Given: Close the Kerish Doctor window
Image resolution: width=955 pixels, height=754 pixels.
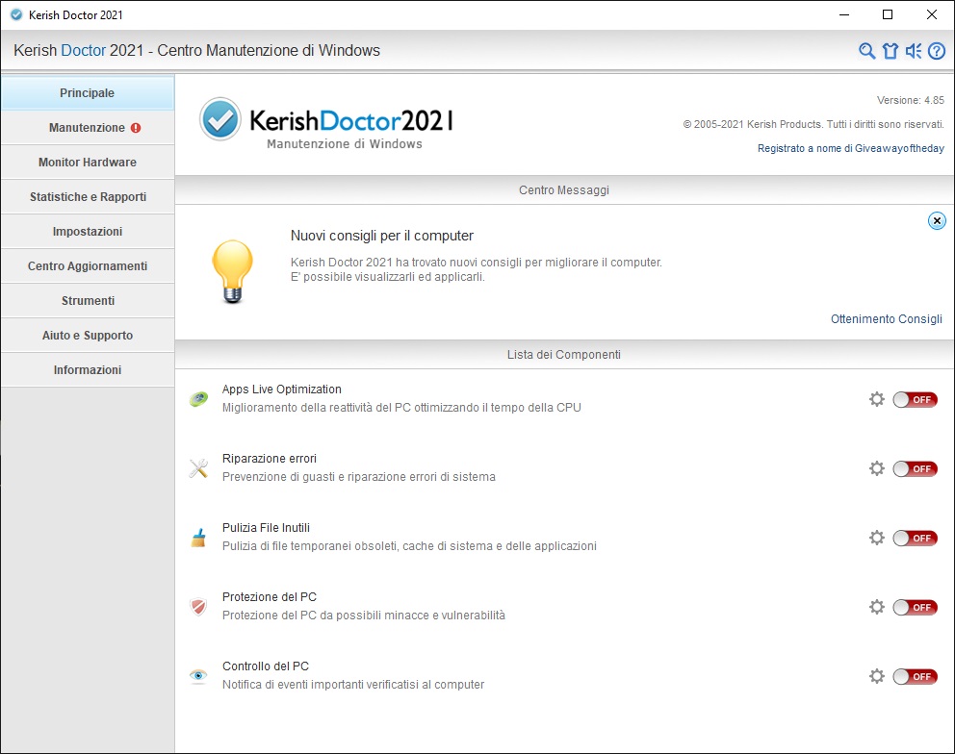Looking at the screenshot, I should tap(931, 14).
